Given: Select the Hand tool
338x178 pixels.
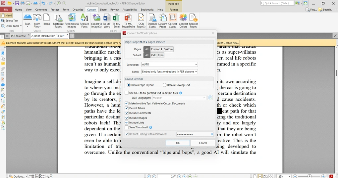Looking at the screenshot, I should (x=7, y=15).
